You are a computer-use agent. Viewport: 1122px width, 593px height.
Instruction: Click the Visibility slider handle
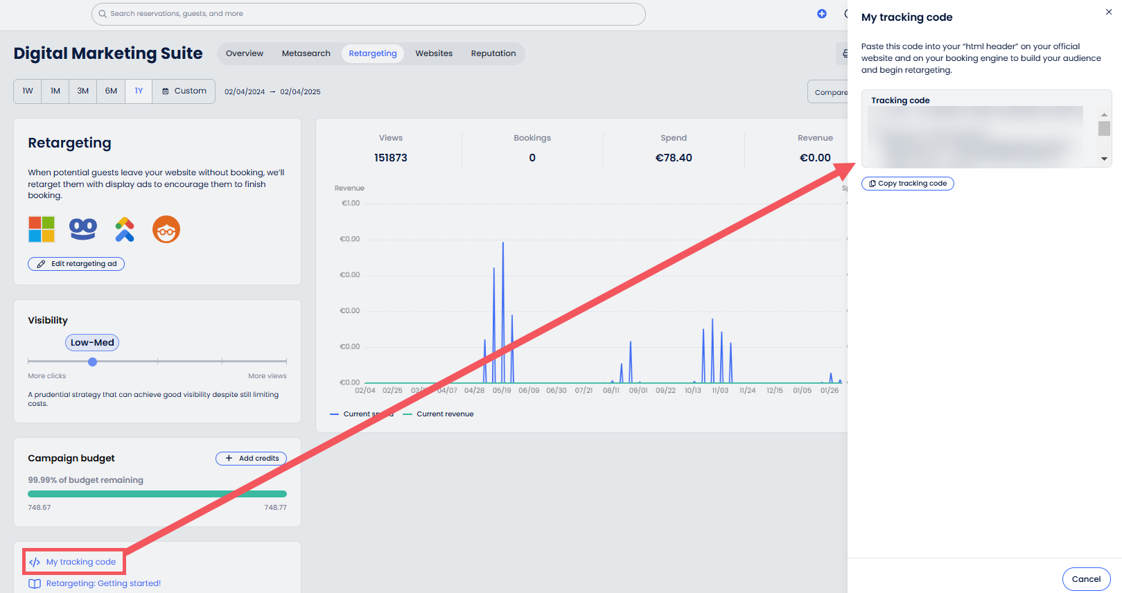pyautogui.click(x=93, y=362)
